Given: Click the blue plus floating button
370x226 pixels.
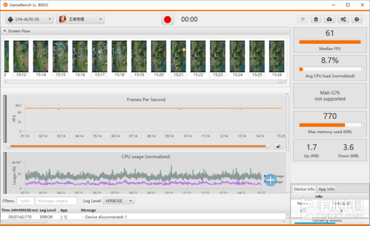Looking at the screenshot, I should [271, 180].
